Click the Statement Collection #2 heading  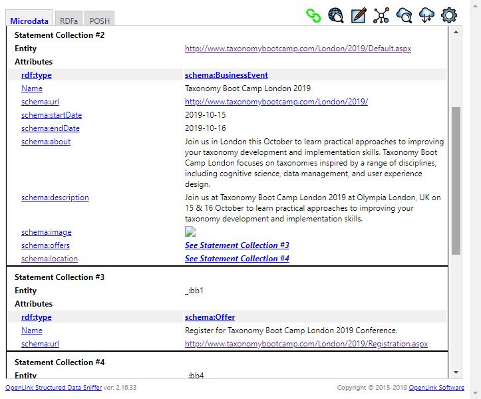coord(59,35)
